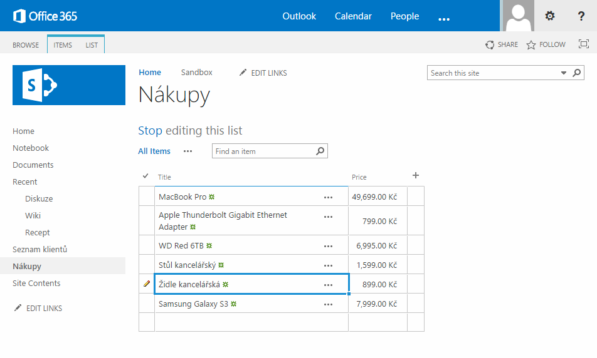Click the 799.00 Kč price cell
The height and width of the screenshot is (358, 597).
[x=378, y=221]
